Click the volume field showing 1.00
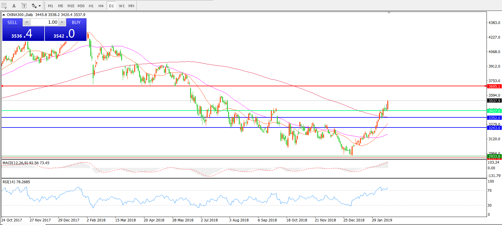This screenshot has width=502, height=225. click(x=45, y=22)
